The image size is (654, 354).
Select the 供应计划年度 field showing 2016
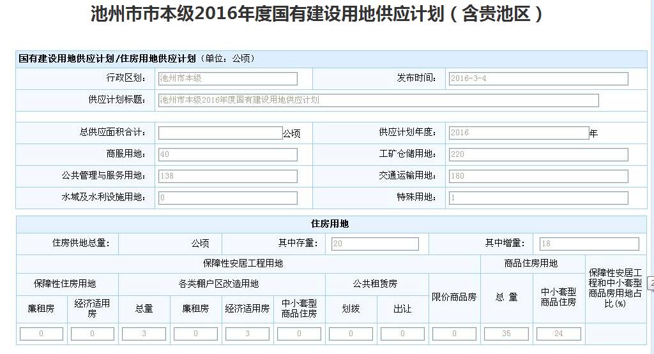point(518,133)
